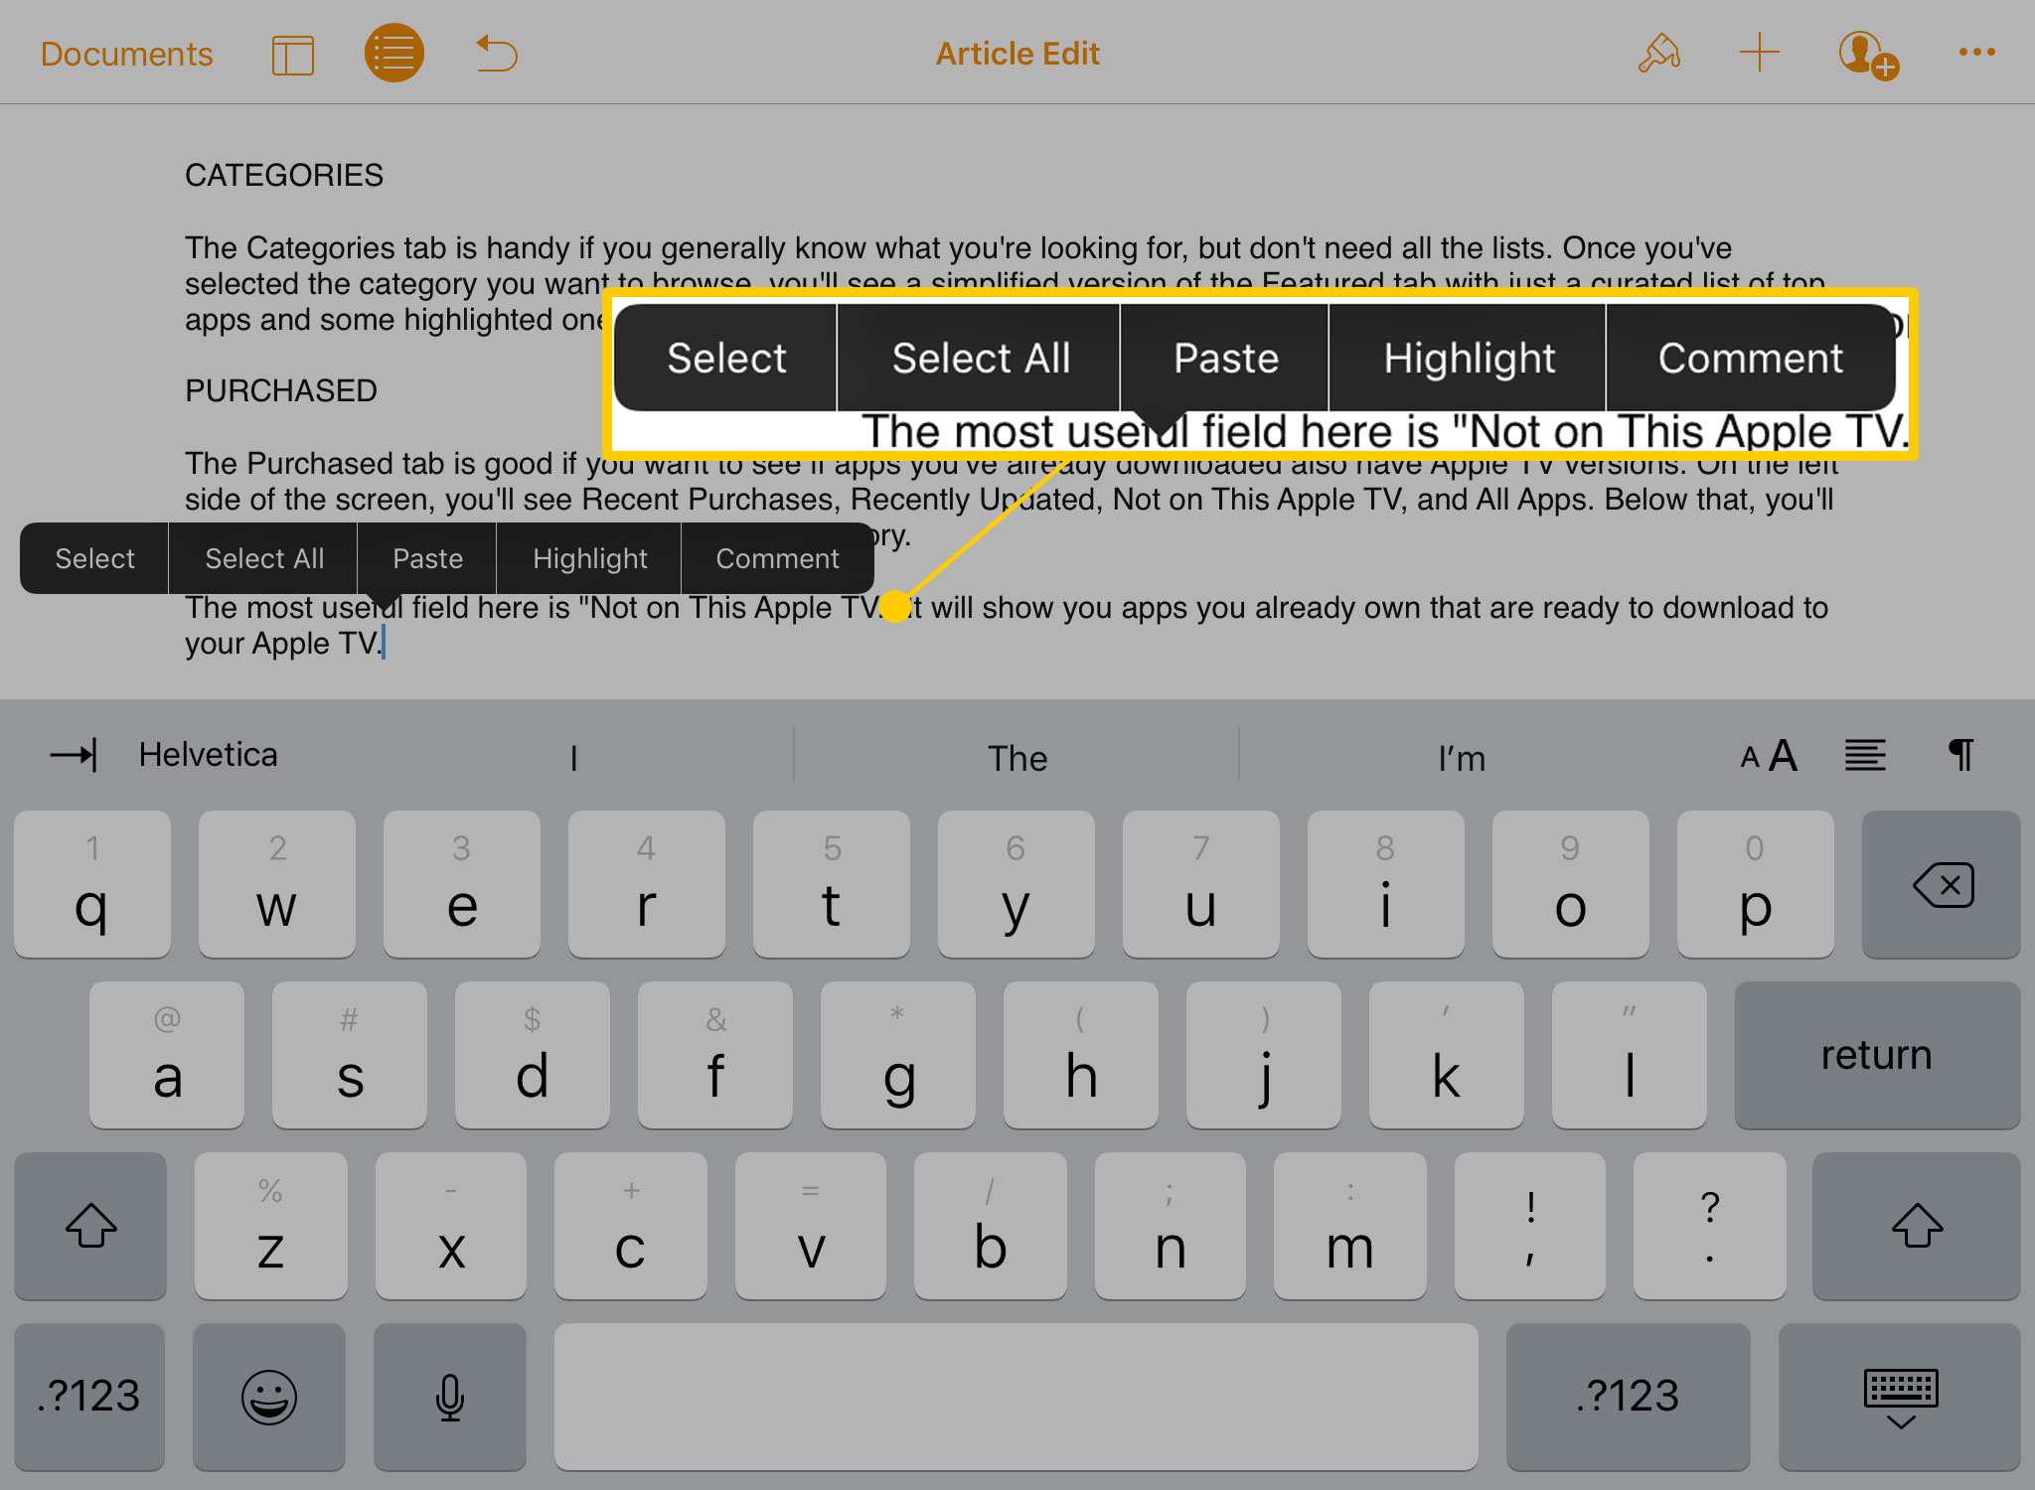
Task: Choose Paste in the lower popup menu
Action: point(427,558)
